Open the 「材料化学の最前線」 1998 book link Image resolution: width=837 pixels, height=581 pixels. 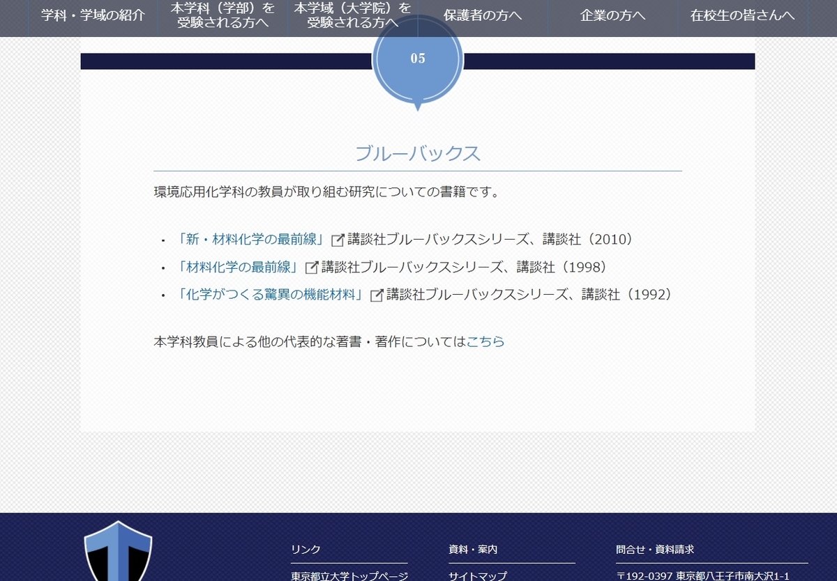pyautogui.click(x=239, y=267)
